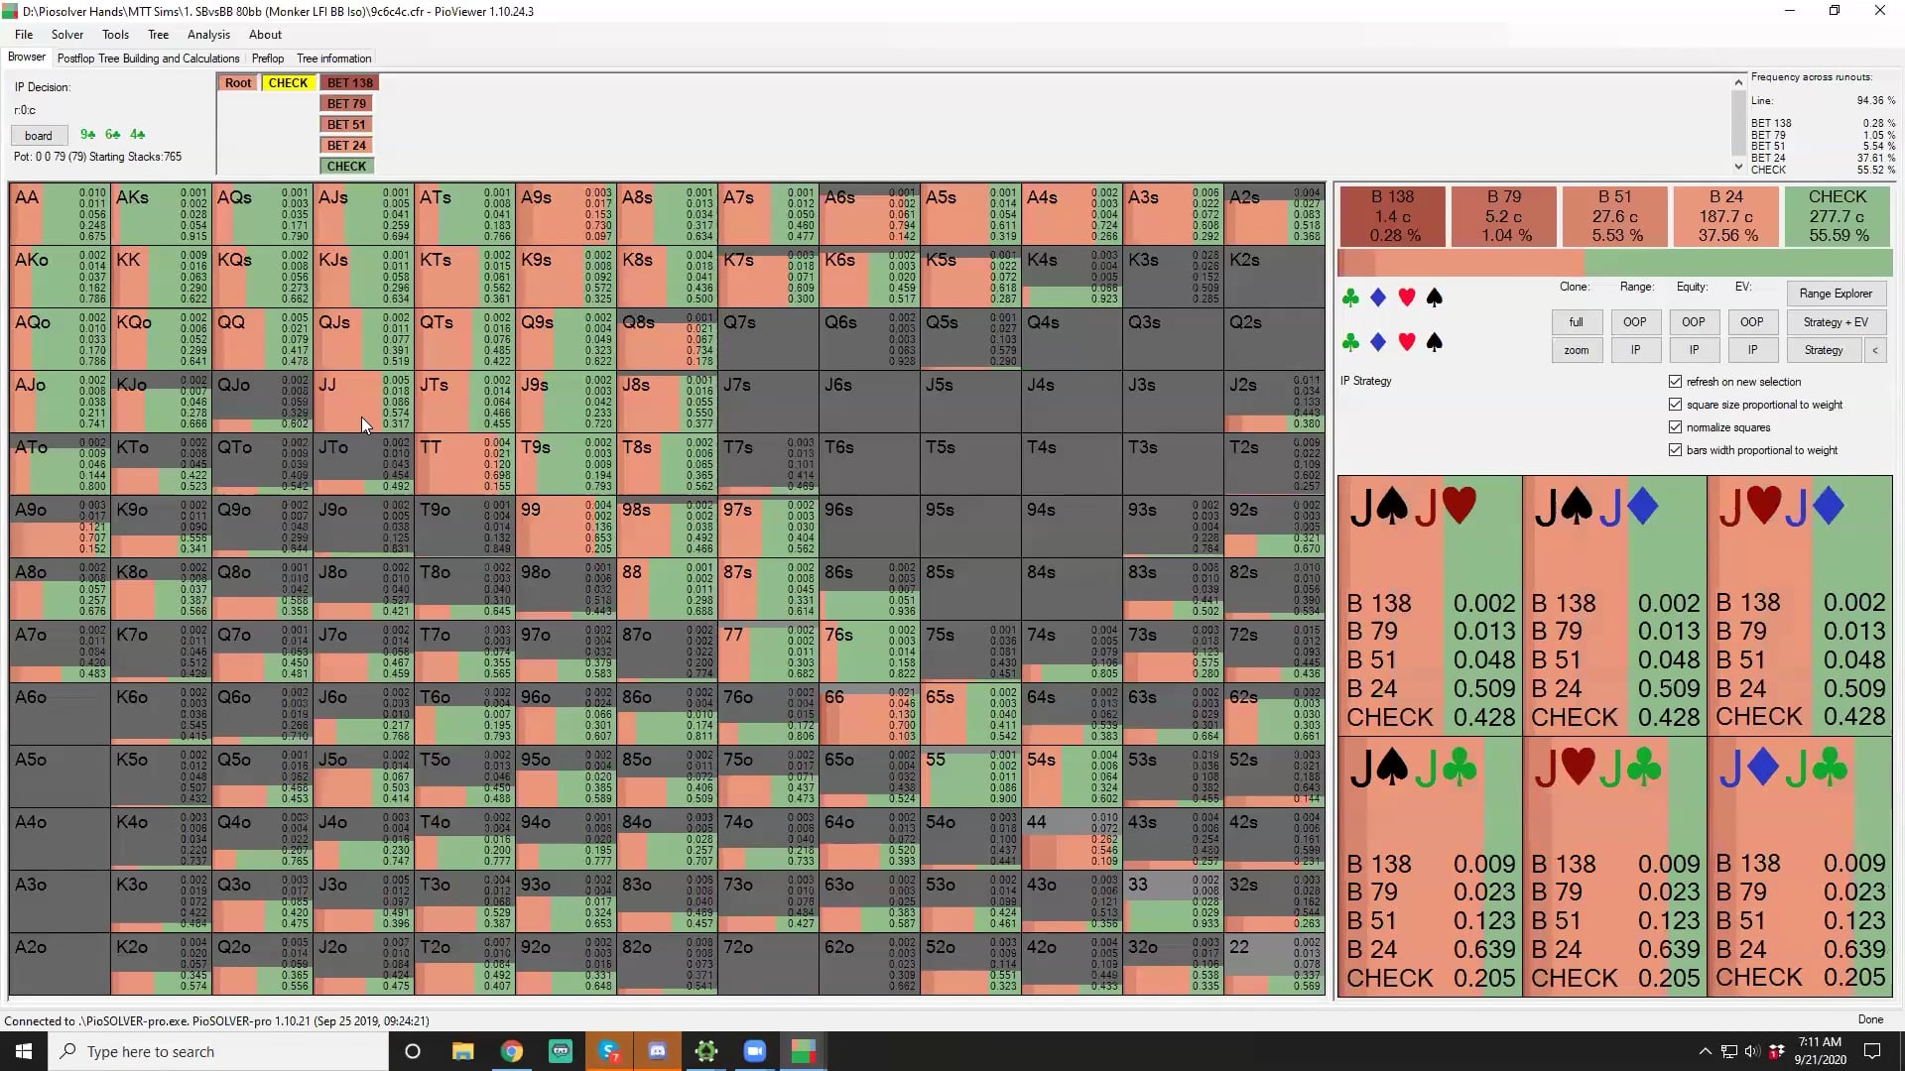1905x1071 pixels.
Task: Open Discord from the taskbar
Action: tap(658, 1051)
